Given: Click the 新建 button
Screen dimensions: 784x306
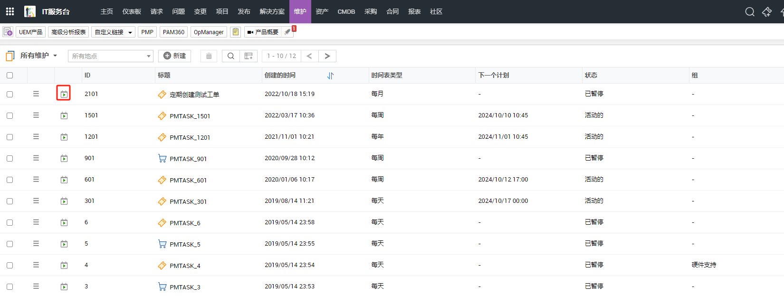Looking at the screenshot, I should coord(174,56).
